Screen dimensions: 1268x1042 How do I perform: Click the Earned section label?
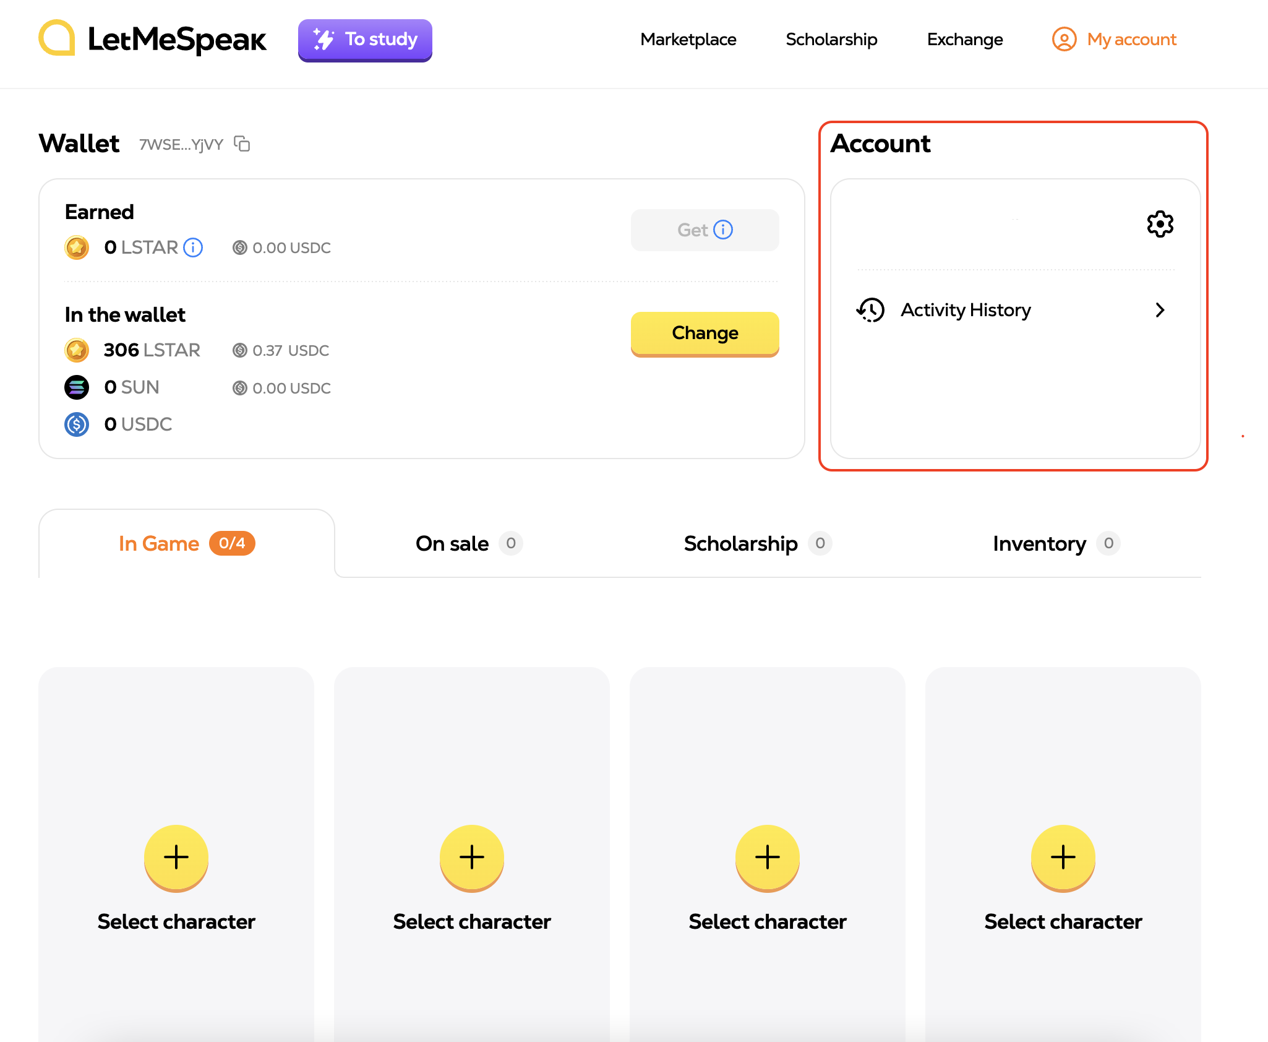tap(100, 212)
